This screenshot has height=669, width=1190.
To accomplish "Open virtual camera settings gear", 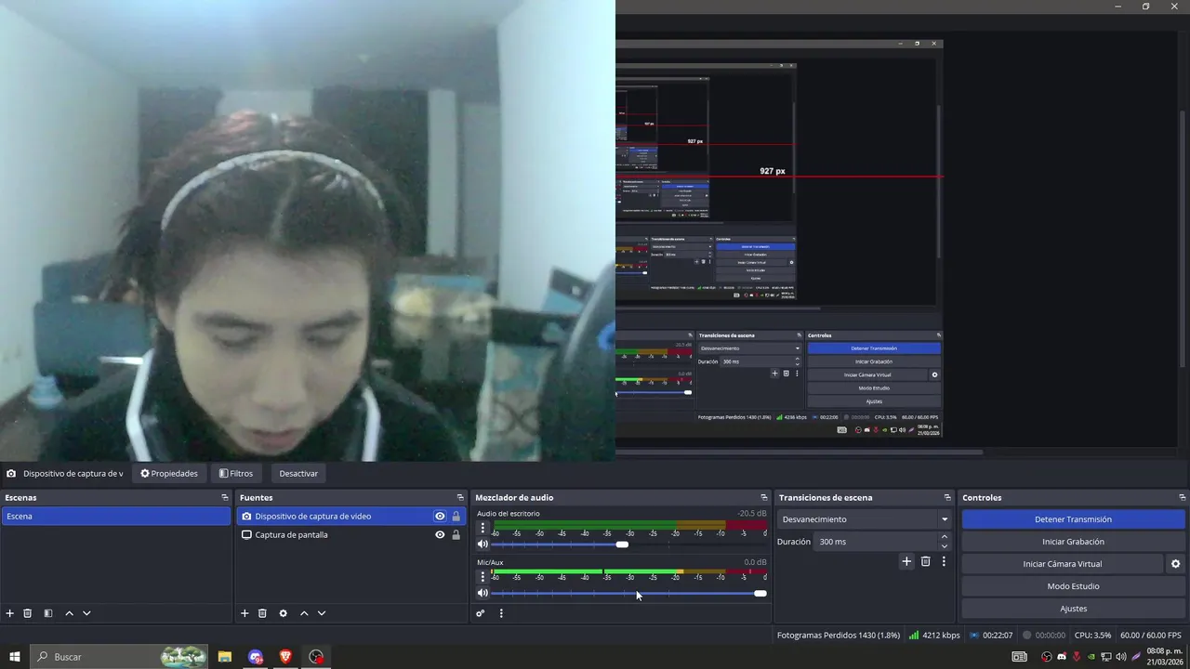I will 1175,564.
